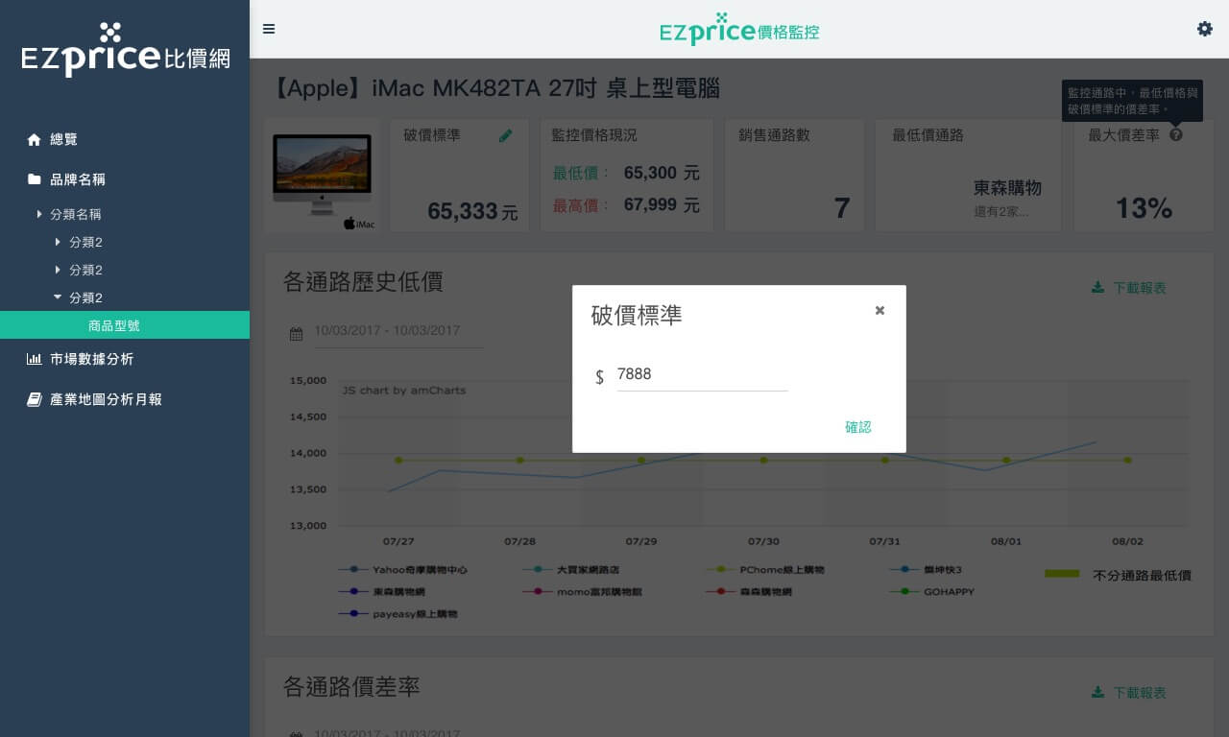Click the book icon beside 產業地圖分析月報
Image resolution: width=1229 pixels, height=737 pixels.
coord(35,399)
